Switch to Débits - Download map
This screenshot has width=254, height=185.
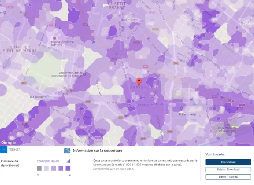tap(228, 170)
